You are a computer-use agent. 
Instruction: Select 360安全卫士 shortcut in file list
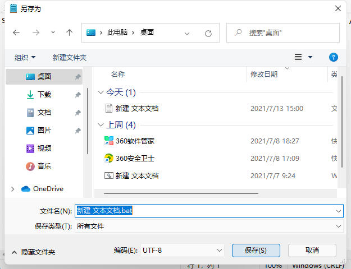pos(135,158)
